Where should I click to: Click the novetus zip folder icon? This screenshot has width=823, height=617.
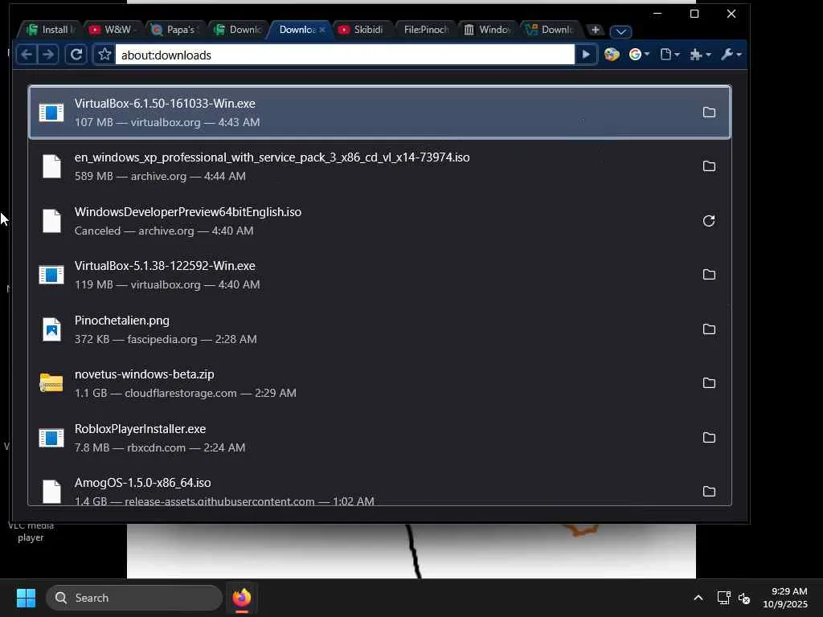[x=51, y=383]
